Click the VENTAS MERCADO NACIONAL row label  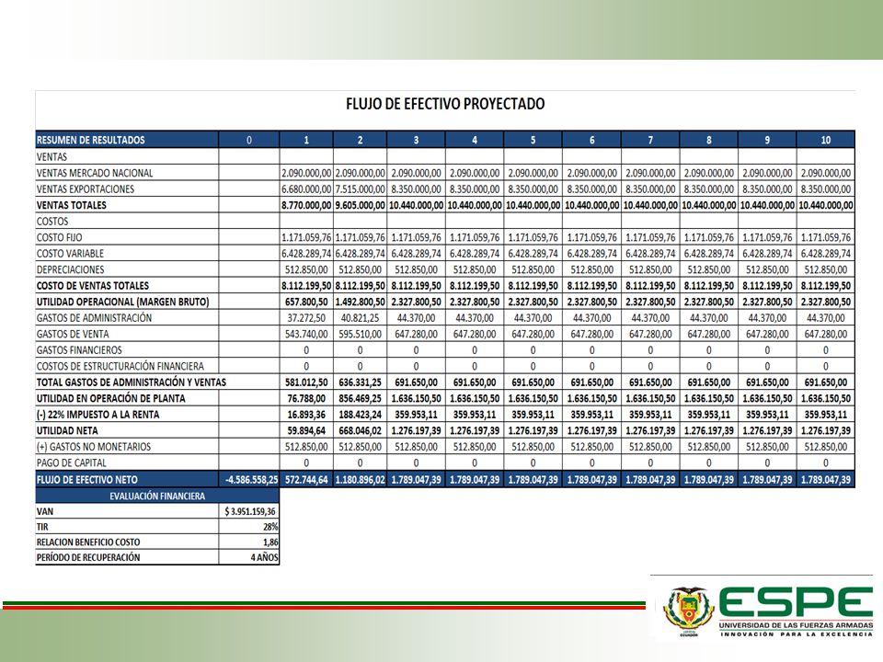click(95, 173)
